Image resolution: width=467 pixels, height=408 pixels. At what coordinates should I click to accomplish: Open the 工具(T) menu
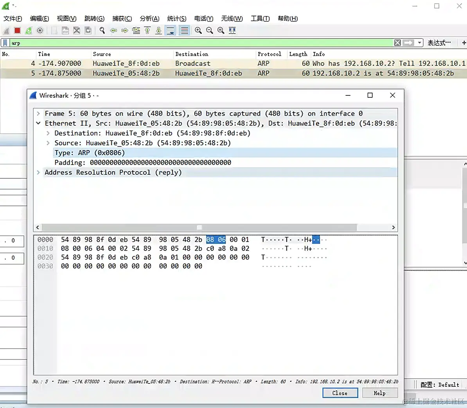(260, 18)
